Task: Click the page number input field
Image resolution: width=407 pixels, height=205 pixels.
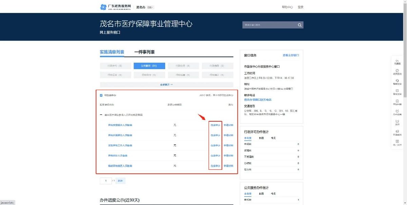Action: pos(106,181)
